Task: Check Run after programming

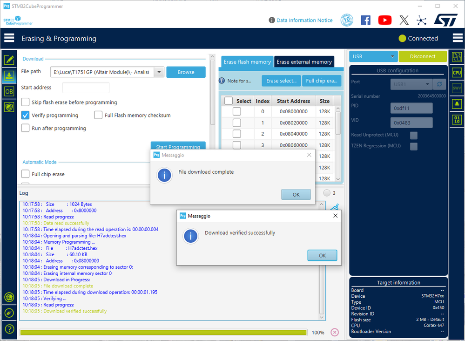Action: pyautogui.click(x=26, y=128)
